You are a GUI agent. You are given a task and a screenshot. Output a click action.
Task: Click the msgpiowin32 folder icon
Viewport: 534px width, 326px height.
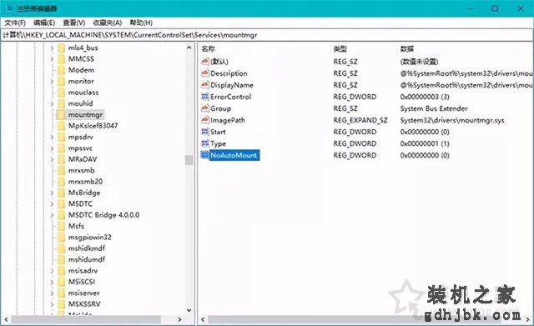(61, 237)
